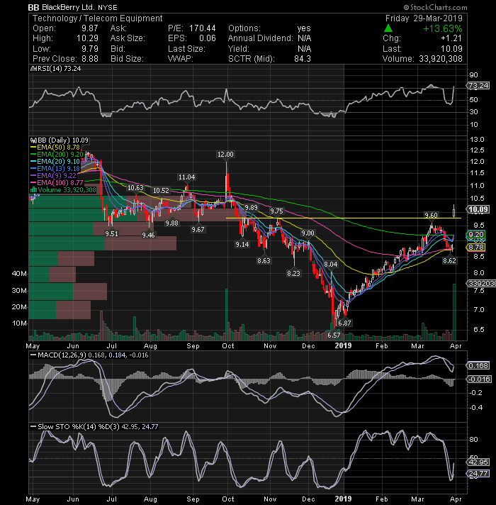
Task: Click the 8.23 low price label
Action: 293,274
